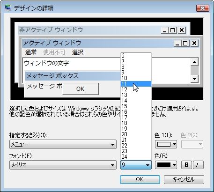The image size is (214, 192).
Task: Click デザインの詳細 dialog title icon
Action: pos(8,8)
